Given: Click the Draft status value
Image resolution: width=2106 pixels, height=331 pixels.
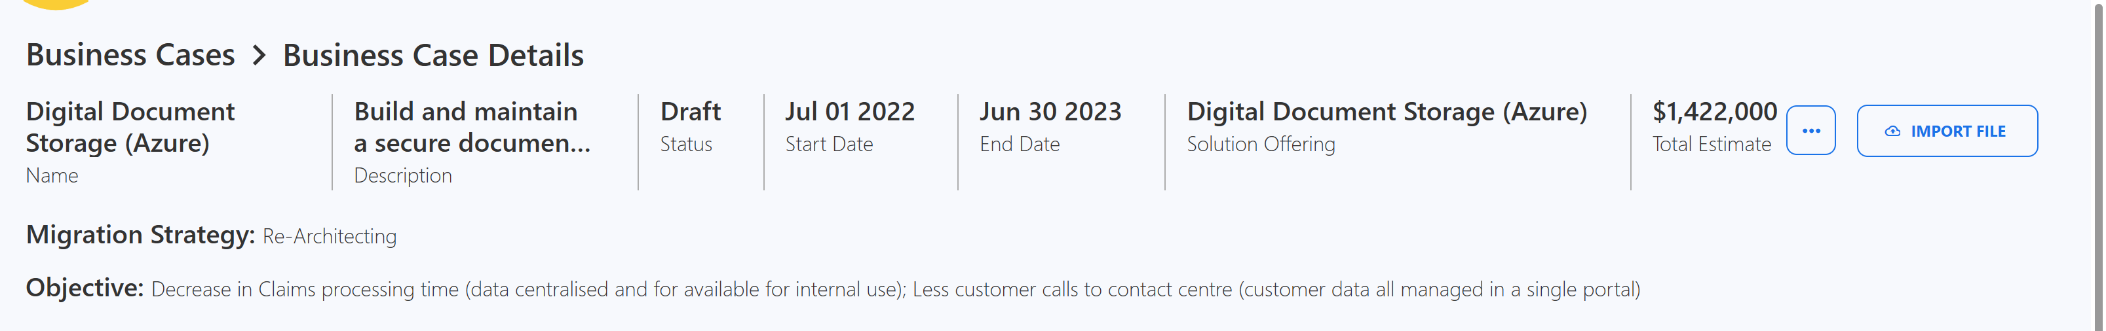Looking at the screenshot, I should (690, 112).
